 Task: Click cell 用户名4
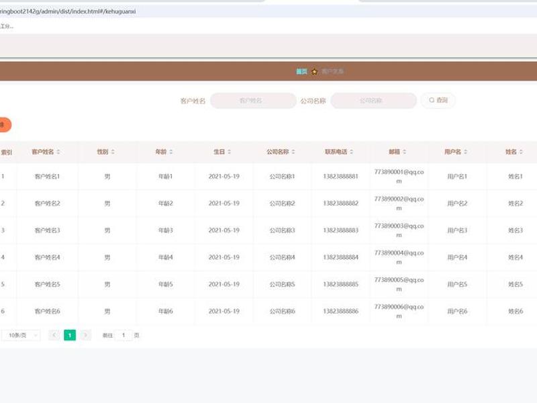point(457,257)
